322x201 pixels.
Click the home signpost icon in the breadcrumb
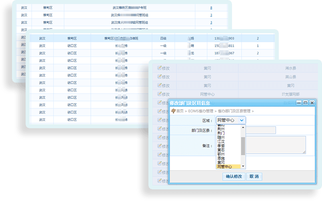point(173,111)
